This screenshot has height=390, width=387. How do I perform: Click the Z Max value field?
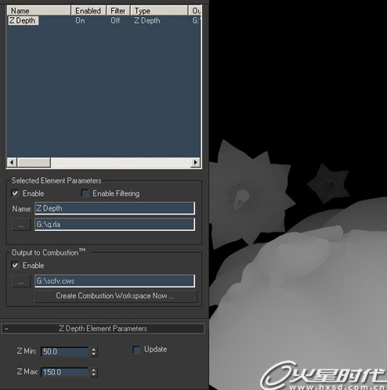pyautogui.click(x=64, y=372)
